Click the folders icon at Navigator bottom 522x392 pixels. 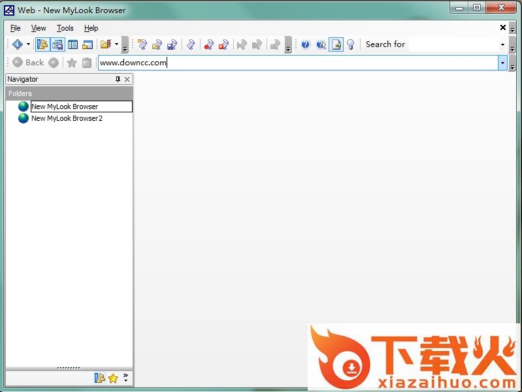(x=99, y=378)
